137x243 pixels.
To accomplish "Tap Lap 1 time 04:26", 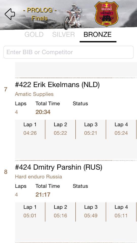I will coord(30,133).
